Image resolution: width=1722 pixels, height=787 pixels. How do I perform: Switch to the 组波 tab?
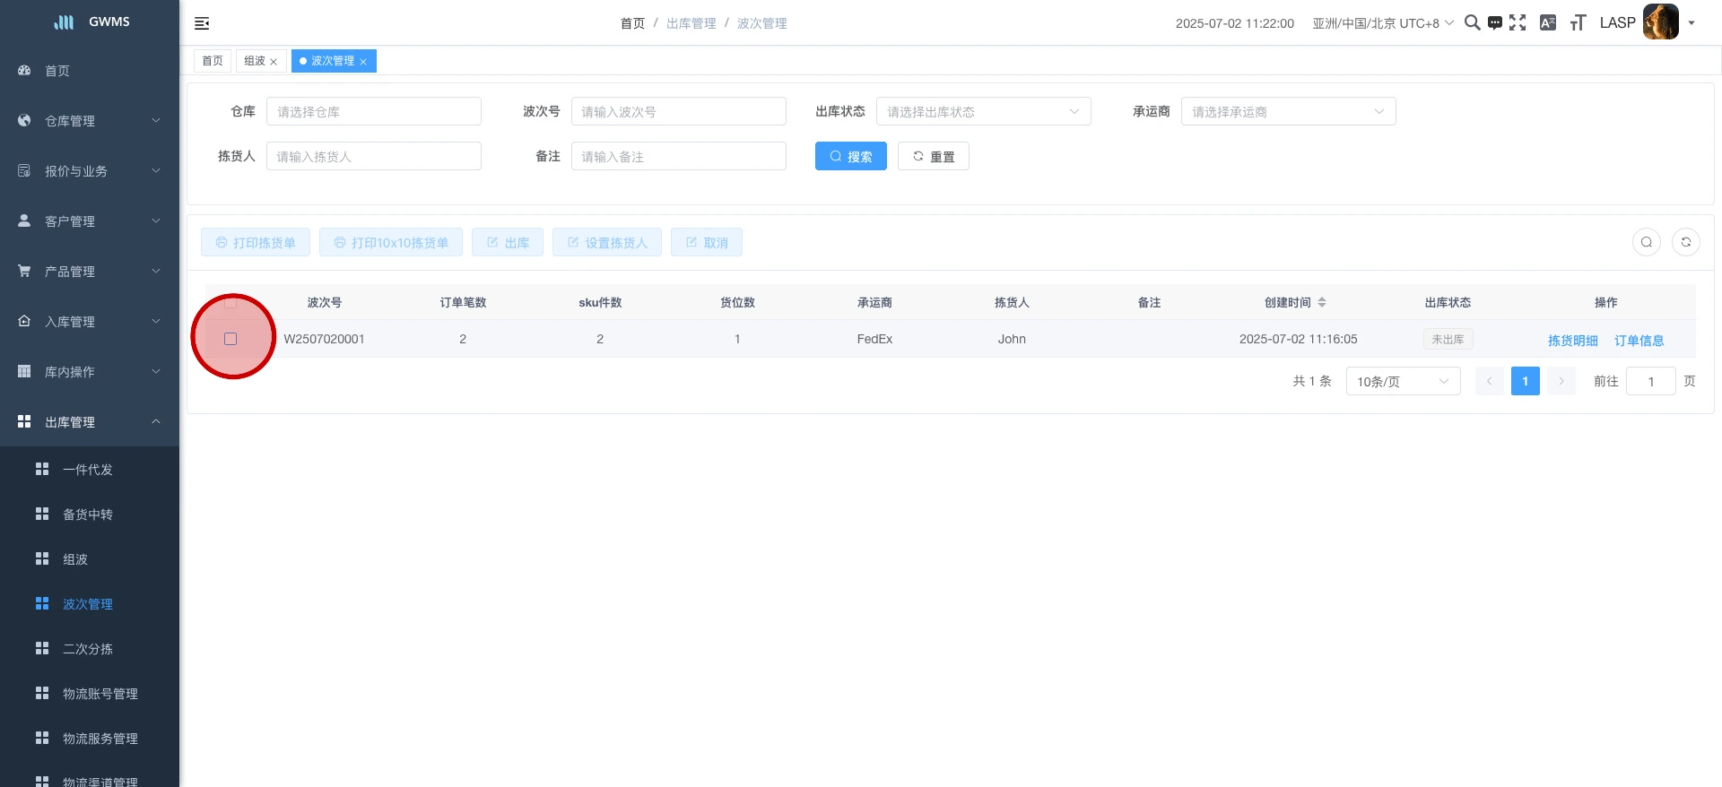(255, 61)
